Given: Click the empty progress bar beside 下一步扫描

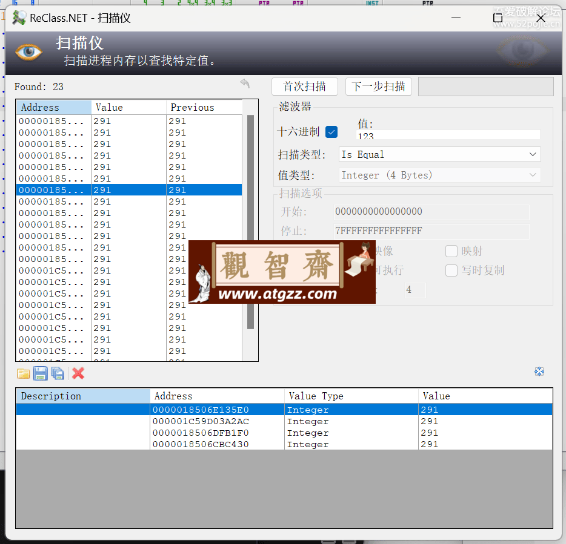Looking at the screenshot, I should 486,87.
